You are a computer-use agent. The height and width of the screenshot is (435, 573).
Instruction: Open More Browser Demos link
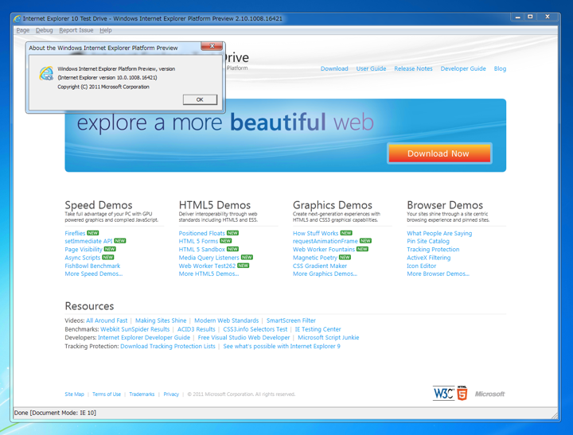(439, 274)
